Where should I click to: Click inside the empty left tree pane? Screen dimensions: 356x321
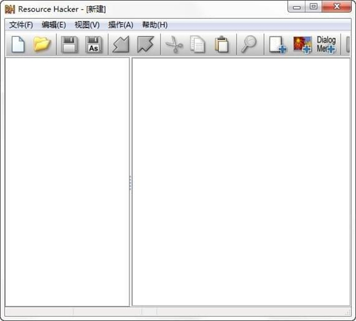(66, 178)
